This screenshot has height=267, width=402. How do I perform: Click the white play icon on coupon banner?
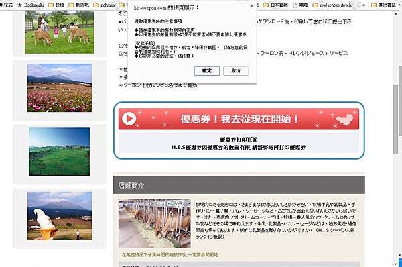click(x=129, y=119)
